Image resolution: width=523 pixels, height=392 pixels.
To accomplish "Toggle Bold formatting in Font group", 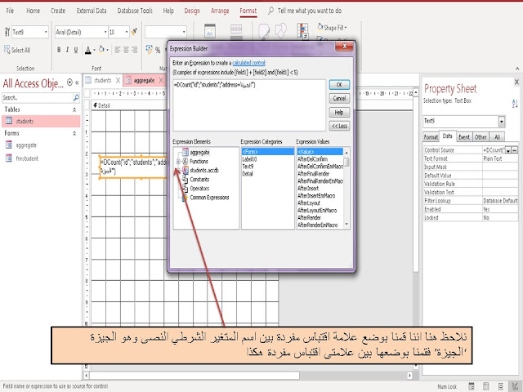I will (x=59, y=50).
